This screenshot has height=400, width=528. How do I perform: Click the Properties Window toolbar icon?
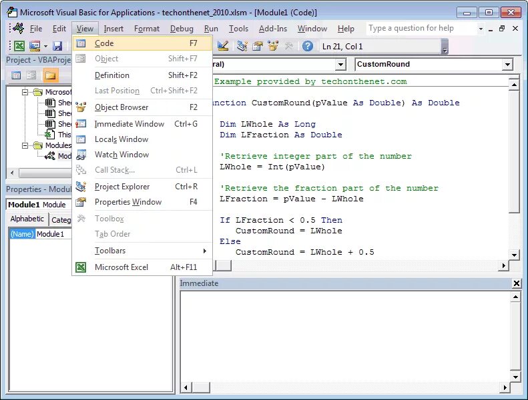pyautogui.click(x=258, y=46)
